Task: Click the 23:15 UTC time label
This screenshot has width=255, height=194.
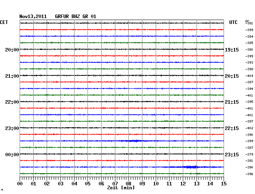Action: (232, 155)
